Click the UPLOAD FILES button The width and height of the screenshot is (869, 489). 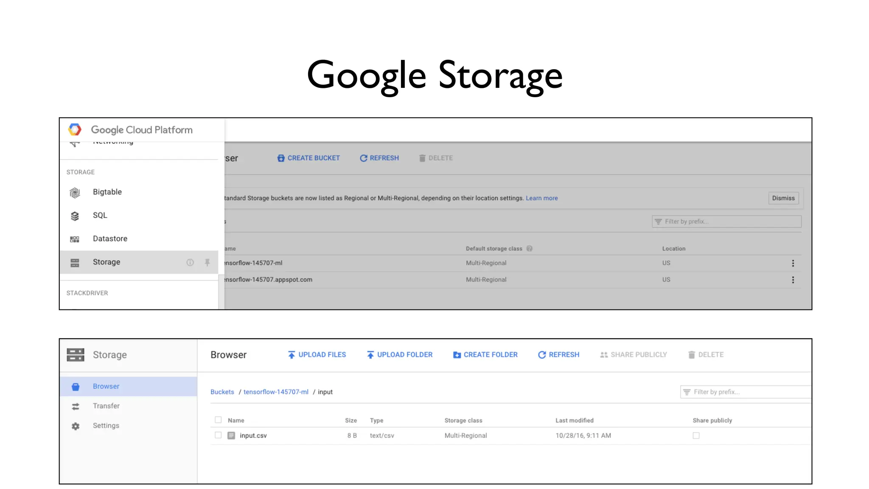coord(317,354)
